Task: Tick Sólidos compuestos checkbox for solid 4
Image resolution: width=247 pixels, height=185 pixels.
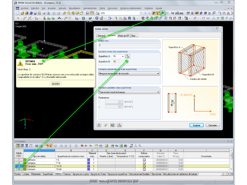Action: (144, 169)
